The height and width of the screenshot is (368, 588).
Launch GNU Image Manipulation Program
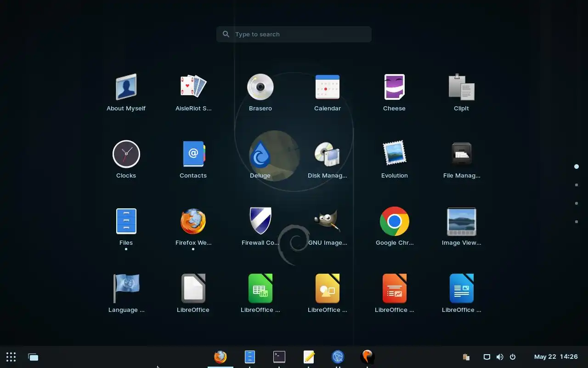click(328, 227)
